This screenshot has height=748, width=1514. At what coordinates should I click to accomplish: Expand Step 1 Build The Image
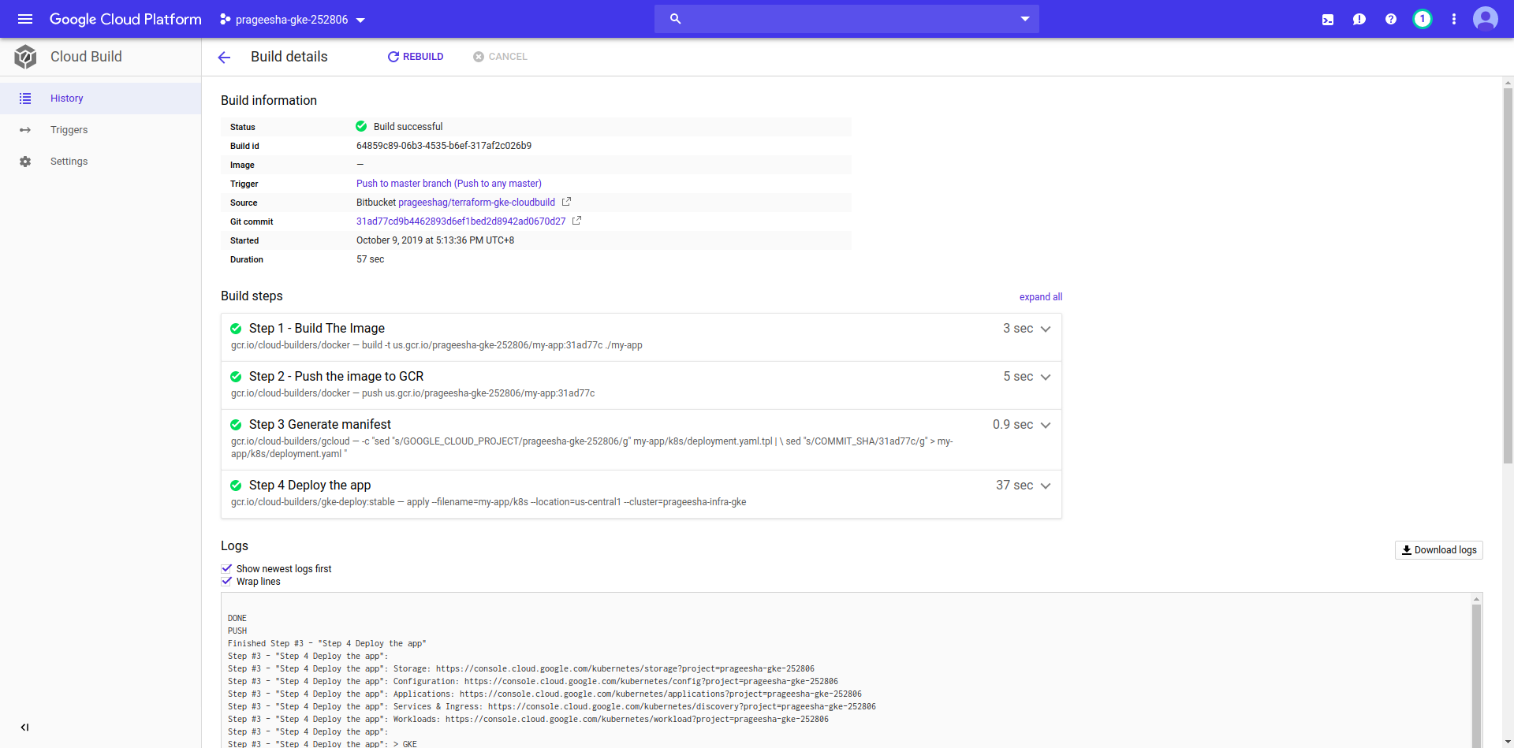tap(1046, 329)
